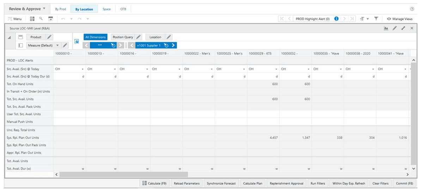Open Manage Views
Screen dimensions: 422x192
tap(400, 19)
